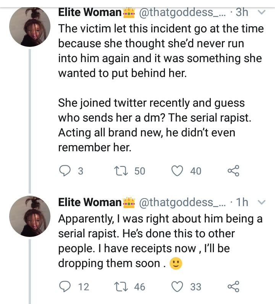The height and width of the screenshot is (304, 275).
Task: Reply to the 1h-old tweet
Action: point(65,286)
